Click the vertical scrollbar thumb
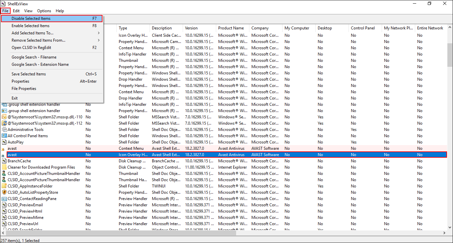 pos(450,55)
